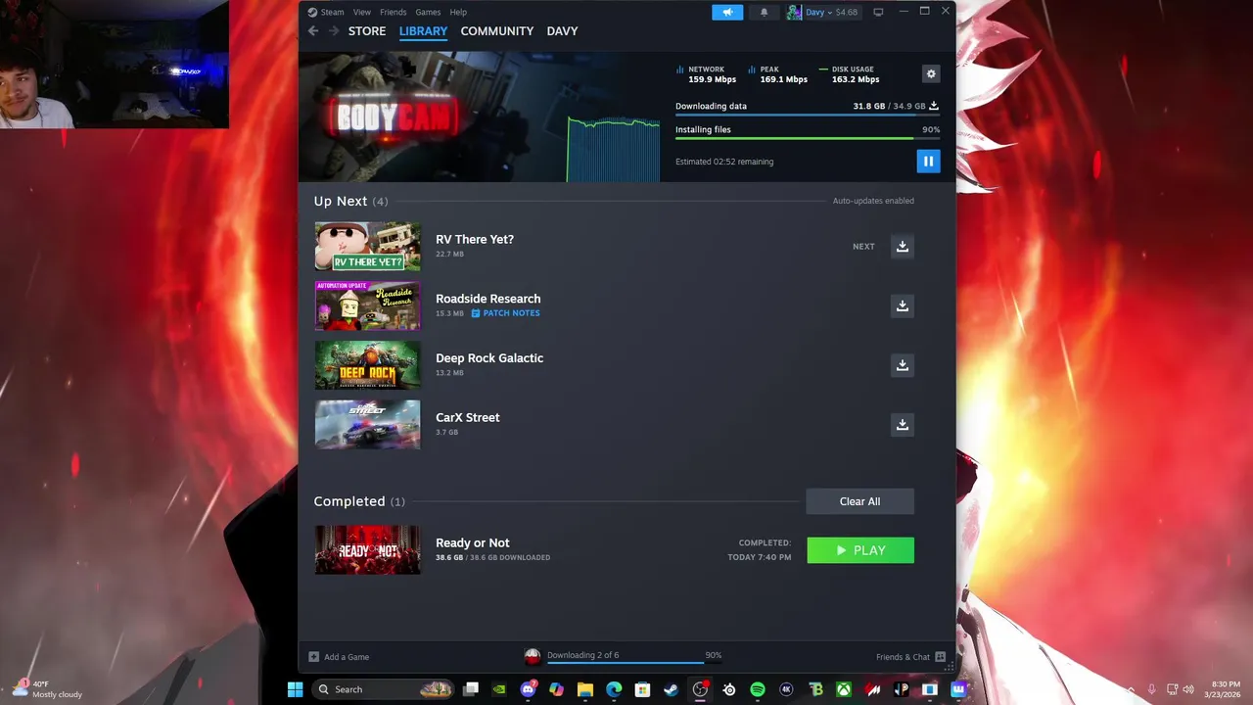
Task: Open the Friends menu
Action: click(393, 12)
